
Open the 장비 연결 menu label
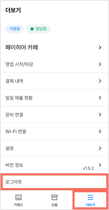[x=14, y=115]
